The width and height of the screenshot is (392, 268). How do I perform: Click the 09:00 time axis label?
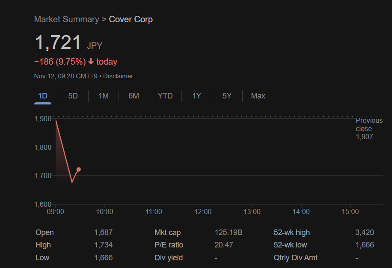click(55, 212)
